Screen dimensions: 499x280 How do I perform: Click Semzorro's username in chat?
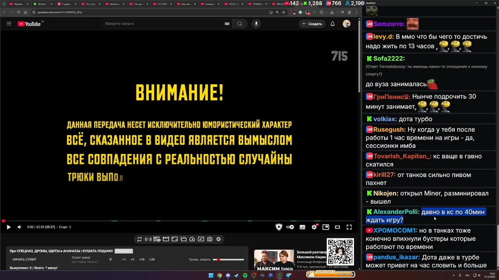pyautogui.click(x=389, y=24)
